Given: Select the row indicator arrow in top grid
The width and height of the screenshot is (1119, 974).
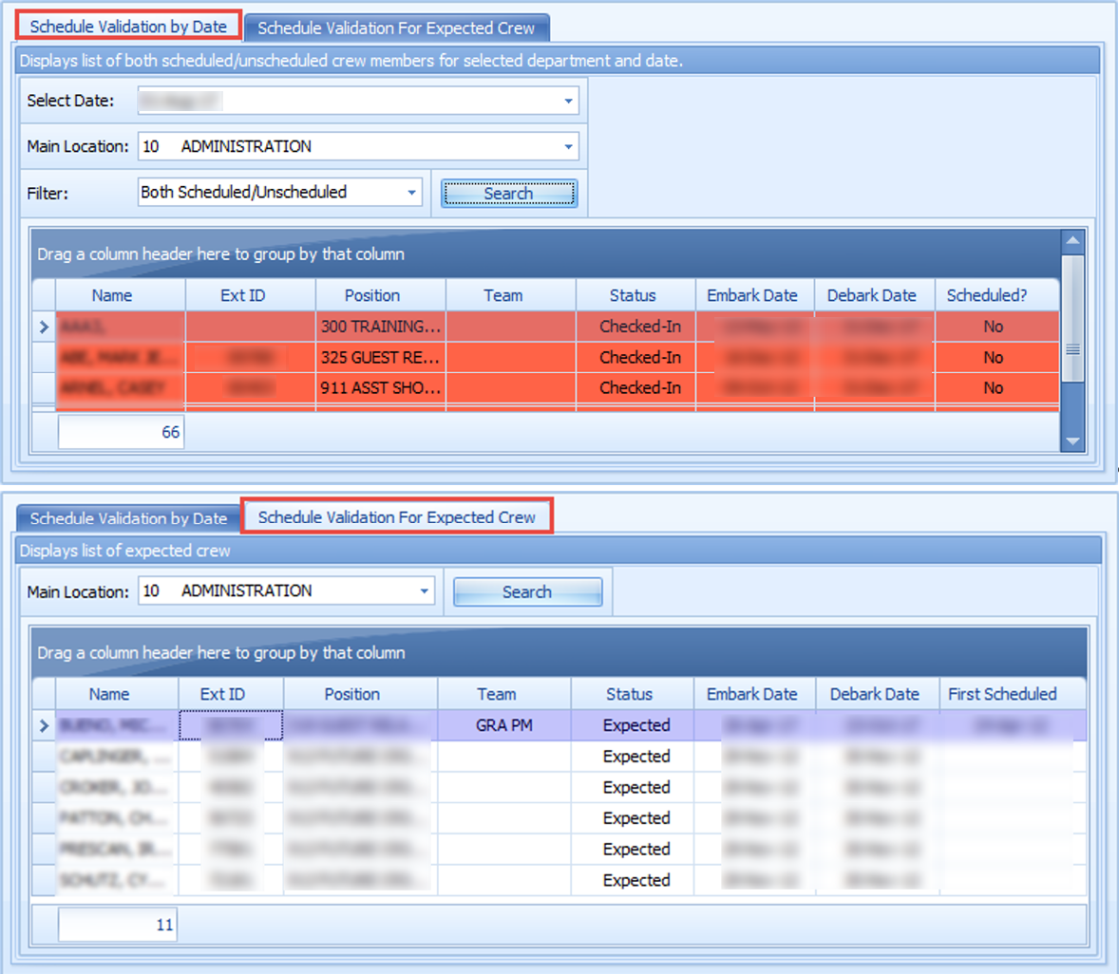Looking at the screenshot, I should click(45, 327).
